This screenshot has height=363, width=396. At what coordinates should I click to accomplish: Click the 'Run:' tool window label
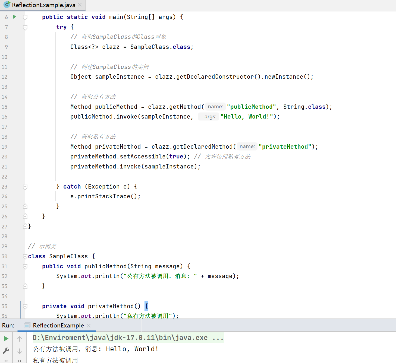pyautogui.click(x=8, y=325)
